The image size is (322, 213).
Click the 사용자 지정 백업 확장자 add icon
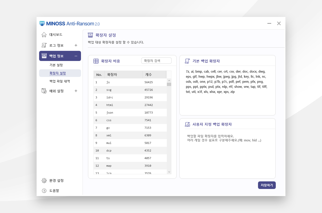coord(187,124)
